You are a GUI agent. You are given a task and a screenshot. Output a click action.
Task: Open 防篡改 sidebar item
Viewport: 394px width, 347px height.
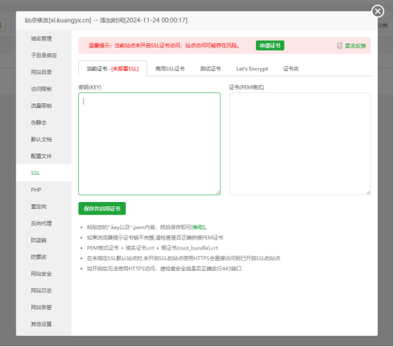tap(43, 257)
